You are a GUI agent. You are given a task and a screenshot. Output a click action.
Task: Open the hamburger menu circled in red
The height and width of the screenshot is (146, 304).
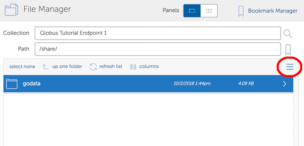pos(290,67)
